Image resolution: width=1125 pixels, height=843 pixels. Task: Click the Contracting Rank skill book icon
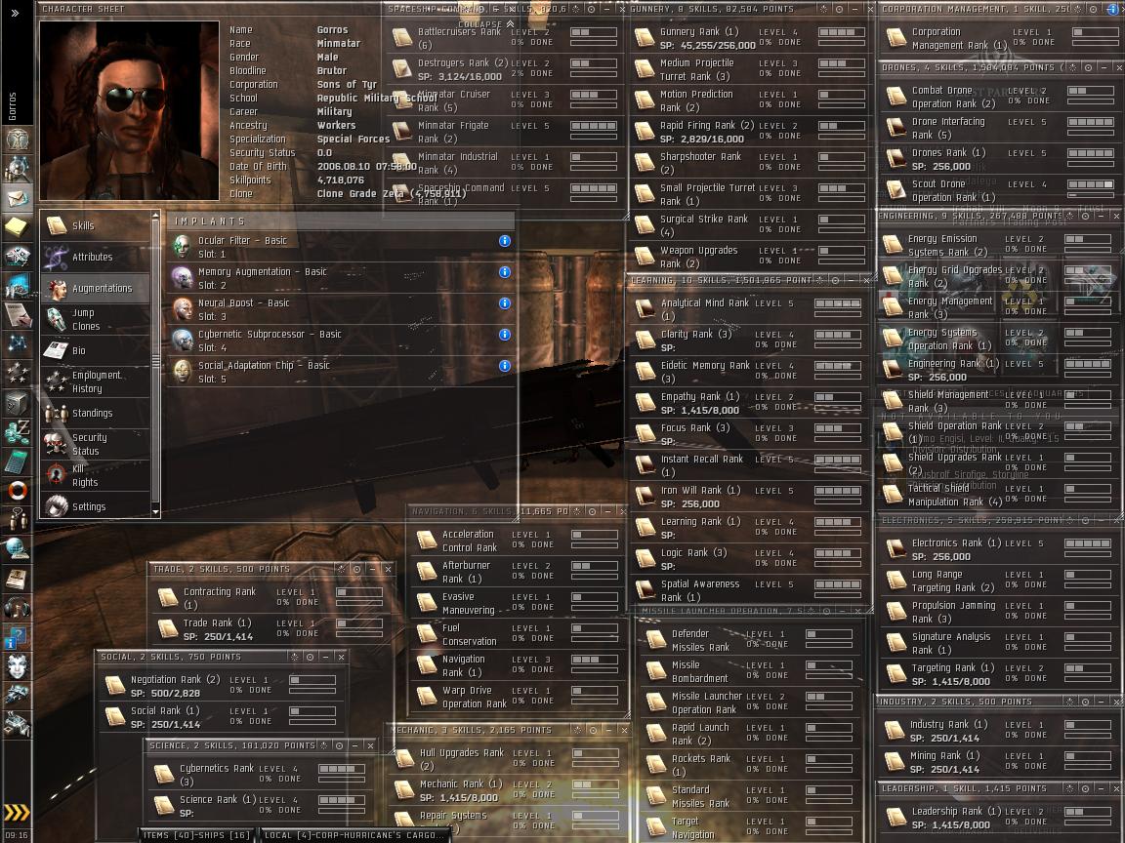click(168, 598)
